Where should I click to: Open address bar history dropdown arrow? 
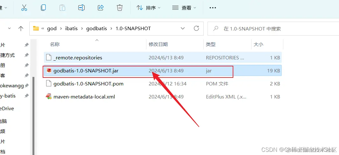coord(183,28)
